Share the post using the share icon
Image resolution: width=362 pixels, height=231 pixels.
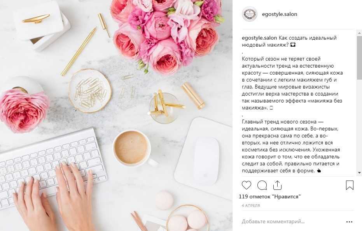pyautogui.click(x=277, y=185)
